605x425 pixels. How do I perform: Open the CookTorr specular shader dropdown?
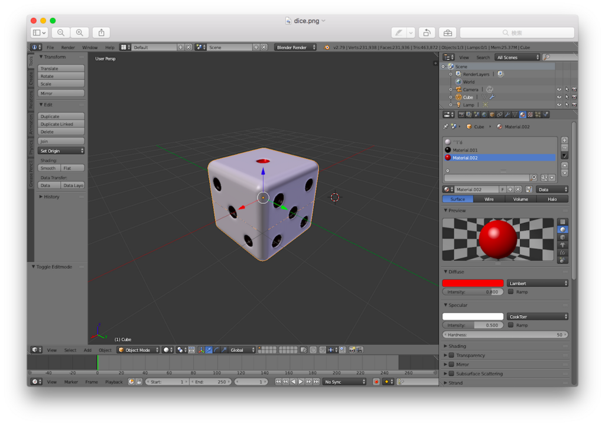point(538,316)
